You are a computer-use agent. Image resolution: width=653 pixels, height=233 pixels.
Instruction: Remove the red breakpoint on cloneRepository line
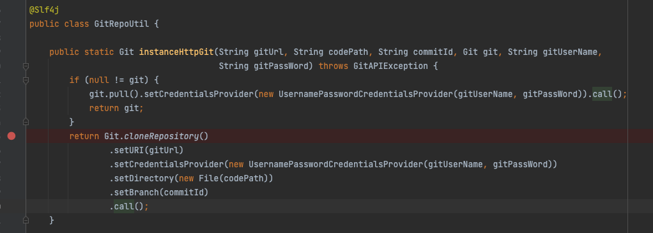(12, 135)
